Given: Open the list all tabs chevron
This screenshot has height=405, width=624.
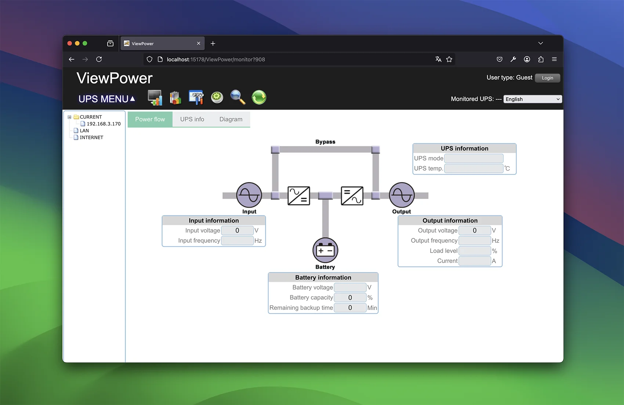Looking at the screenshot, I should [x=541, y=43].
